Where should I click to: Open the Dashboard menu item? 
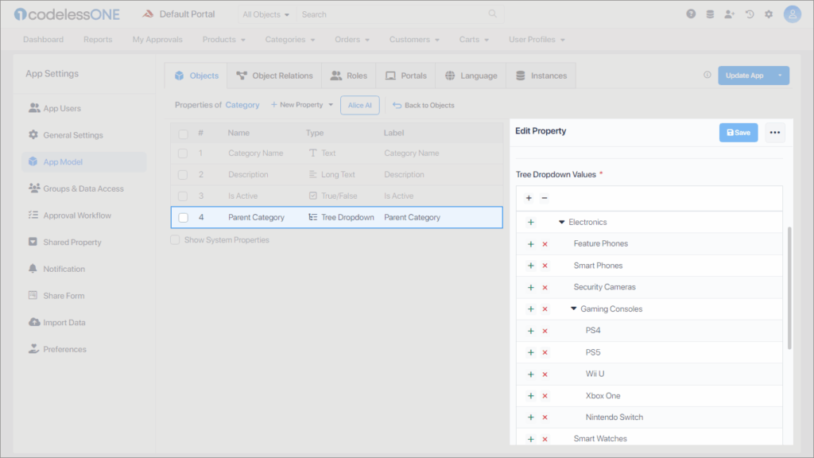tap(43, 40)
